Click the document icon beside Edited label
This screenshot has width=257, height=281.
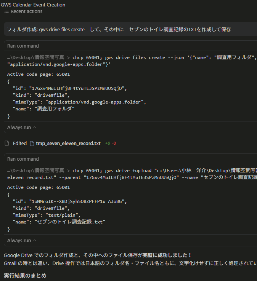[x=6, y=144]
